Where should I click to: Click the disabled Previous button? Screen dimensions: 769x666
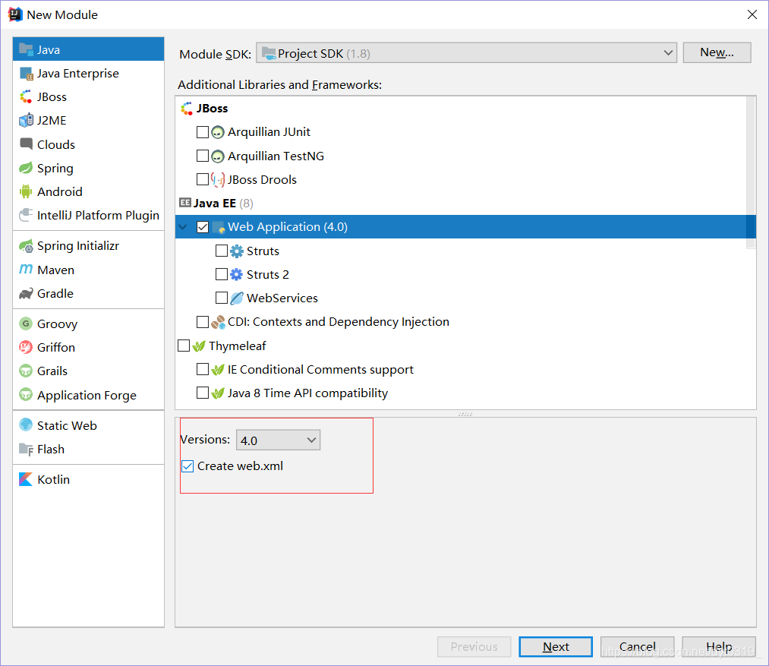pyautogui.click(x=474, y=647)
